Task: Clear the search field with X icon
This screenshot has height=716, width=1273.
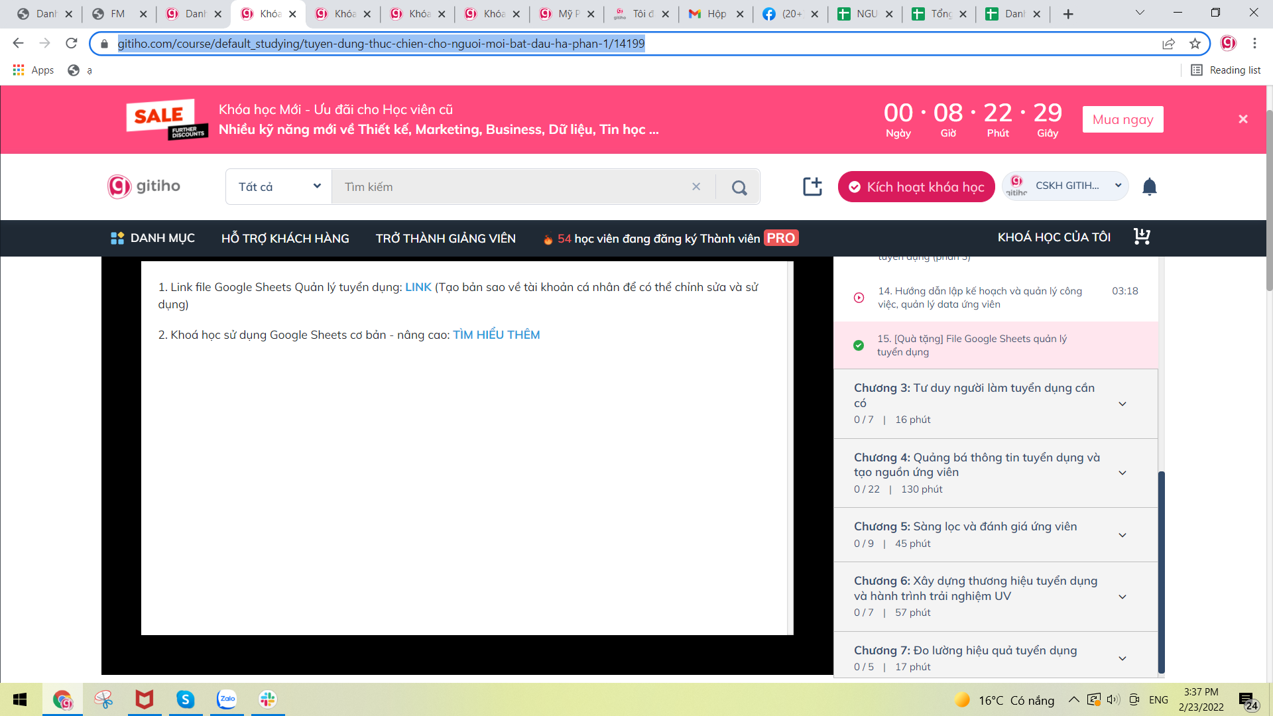Action: (696, 187)
